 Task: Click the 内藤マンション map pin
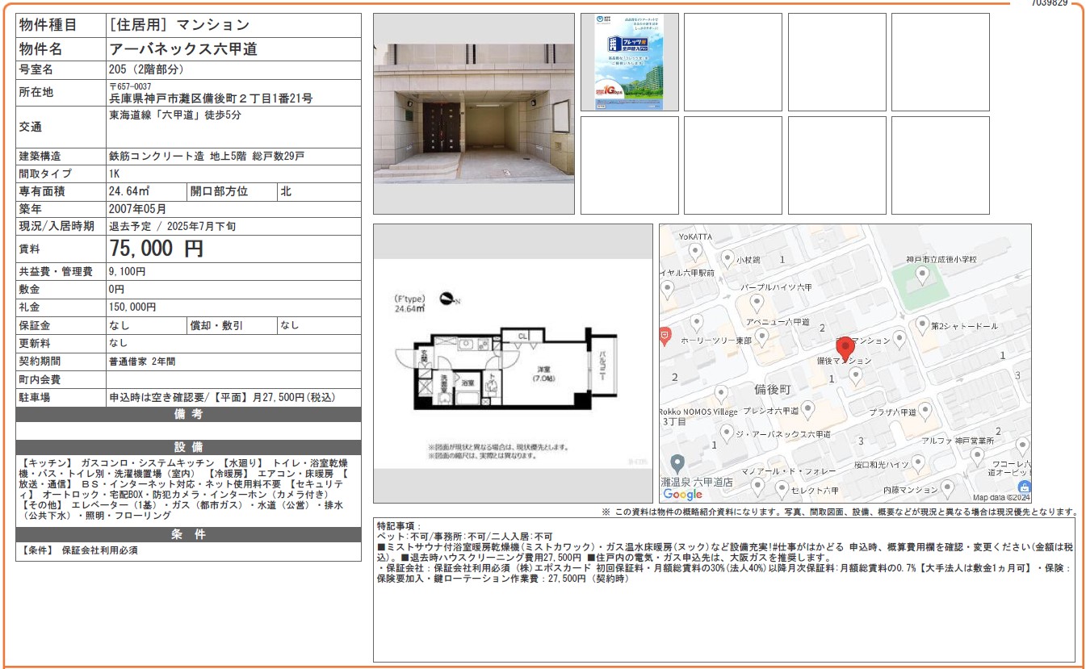click(948, 488)
